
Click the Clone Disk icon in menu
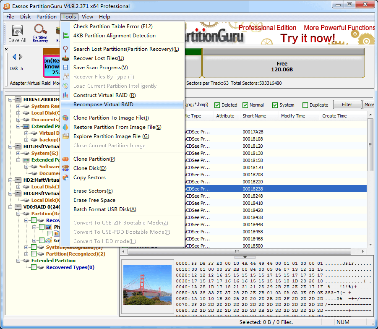tap(65, 168)
